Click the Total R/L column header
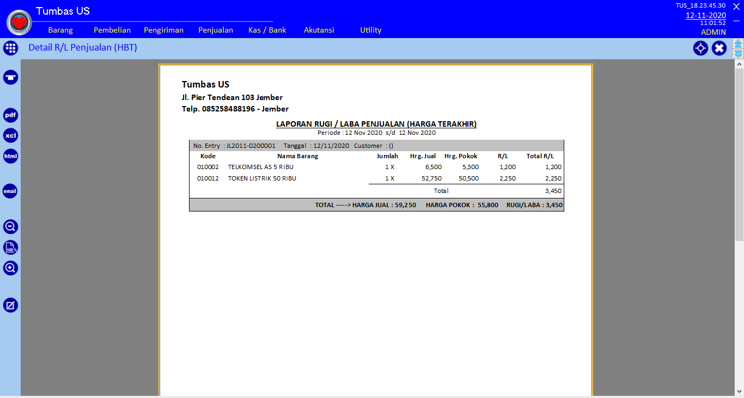This screenshot has width=744, height=398. 540,156
